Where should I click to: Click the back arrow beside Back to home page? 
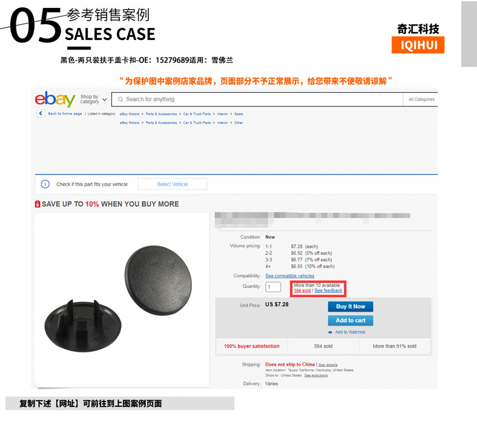(41, 113)
